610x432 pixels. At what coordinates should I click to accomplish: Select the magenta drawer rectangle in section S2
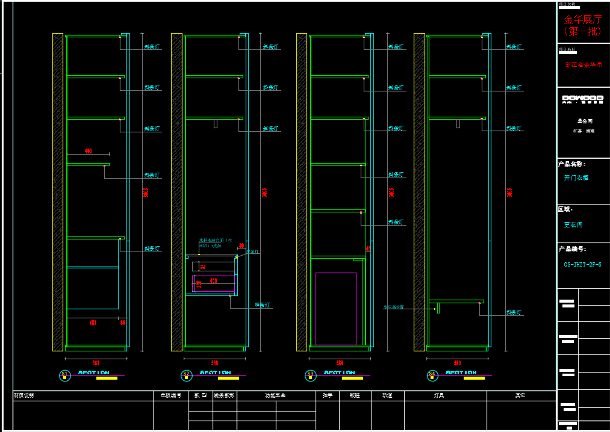point(214,283)
